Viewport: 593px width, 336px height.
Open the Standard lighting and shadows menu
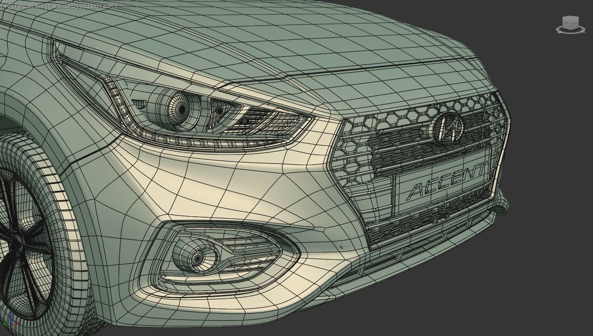[63, 6]
